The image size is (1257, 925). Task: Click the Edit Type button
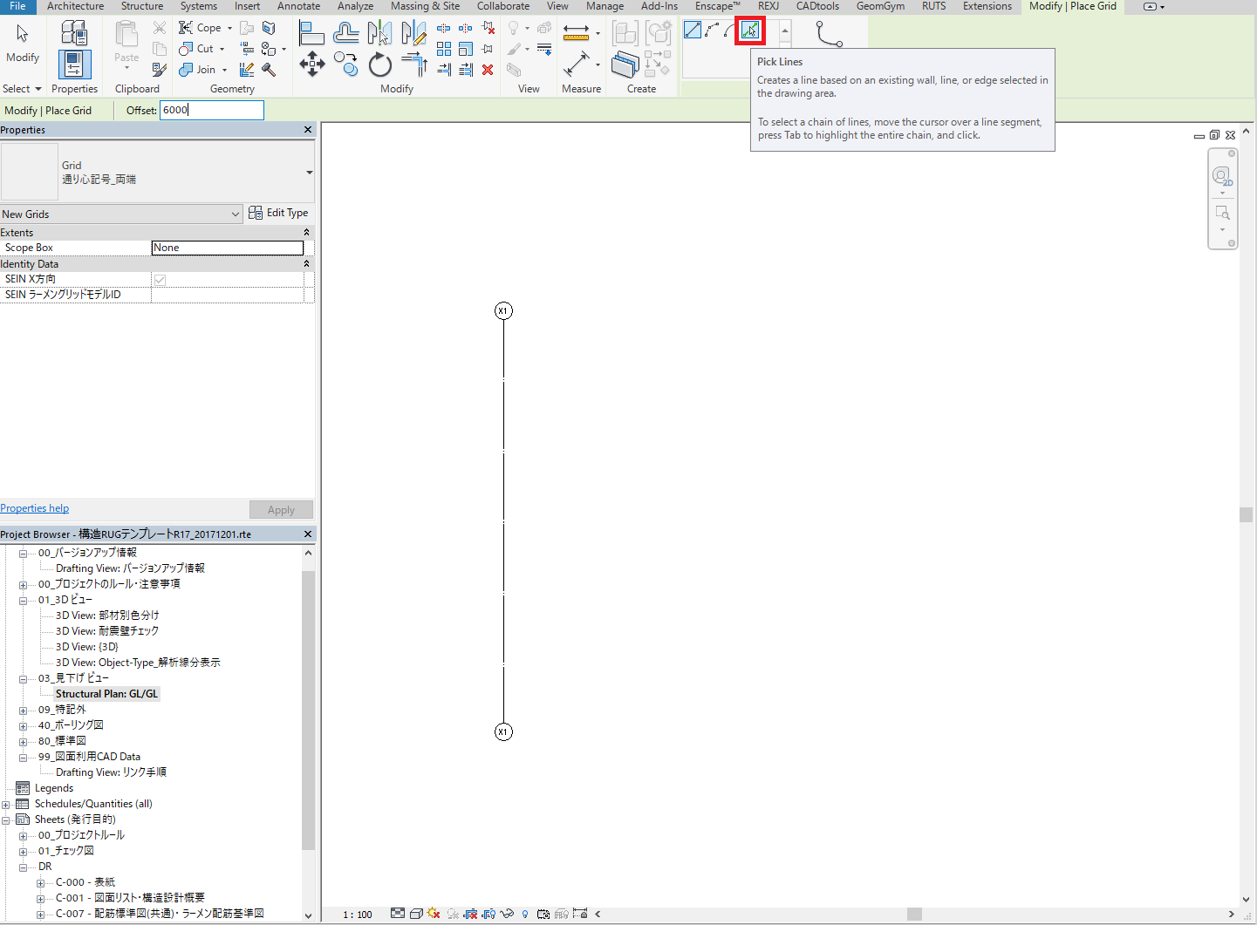pos(278,213)
